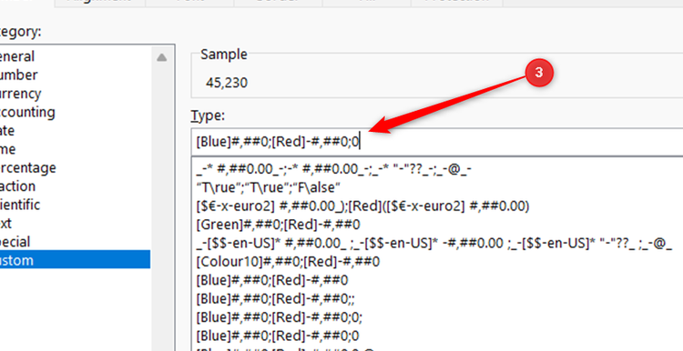The image size is (683, 351).
Task: Choose the Accounting category
Action: (x=75, y=112)
